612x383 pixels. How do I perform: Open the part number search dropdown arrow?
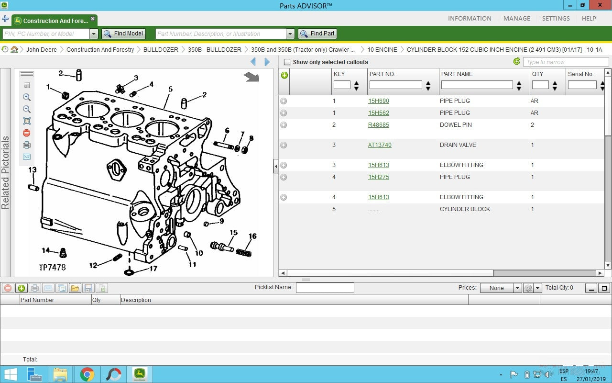click(x=290, y=34)
